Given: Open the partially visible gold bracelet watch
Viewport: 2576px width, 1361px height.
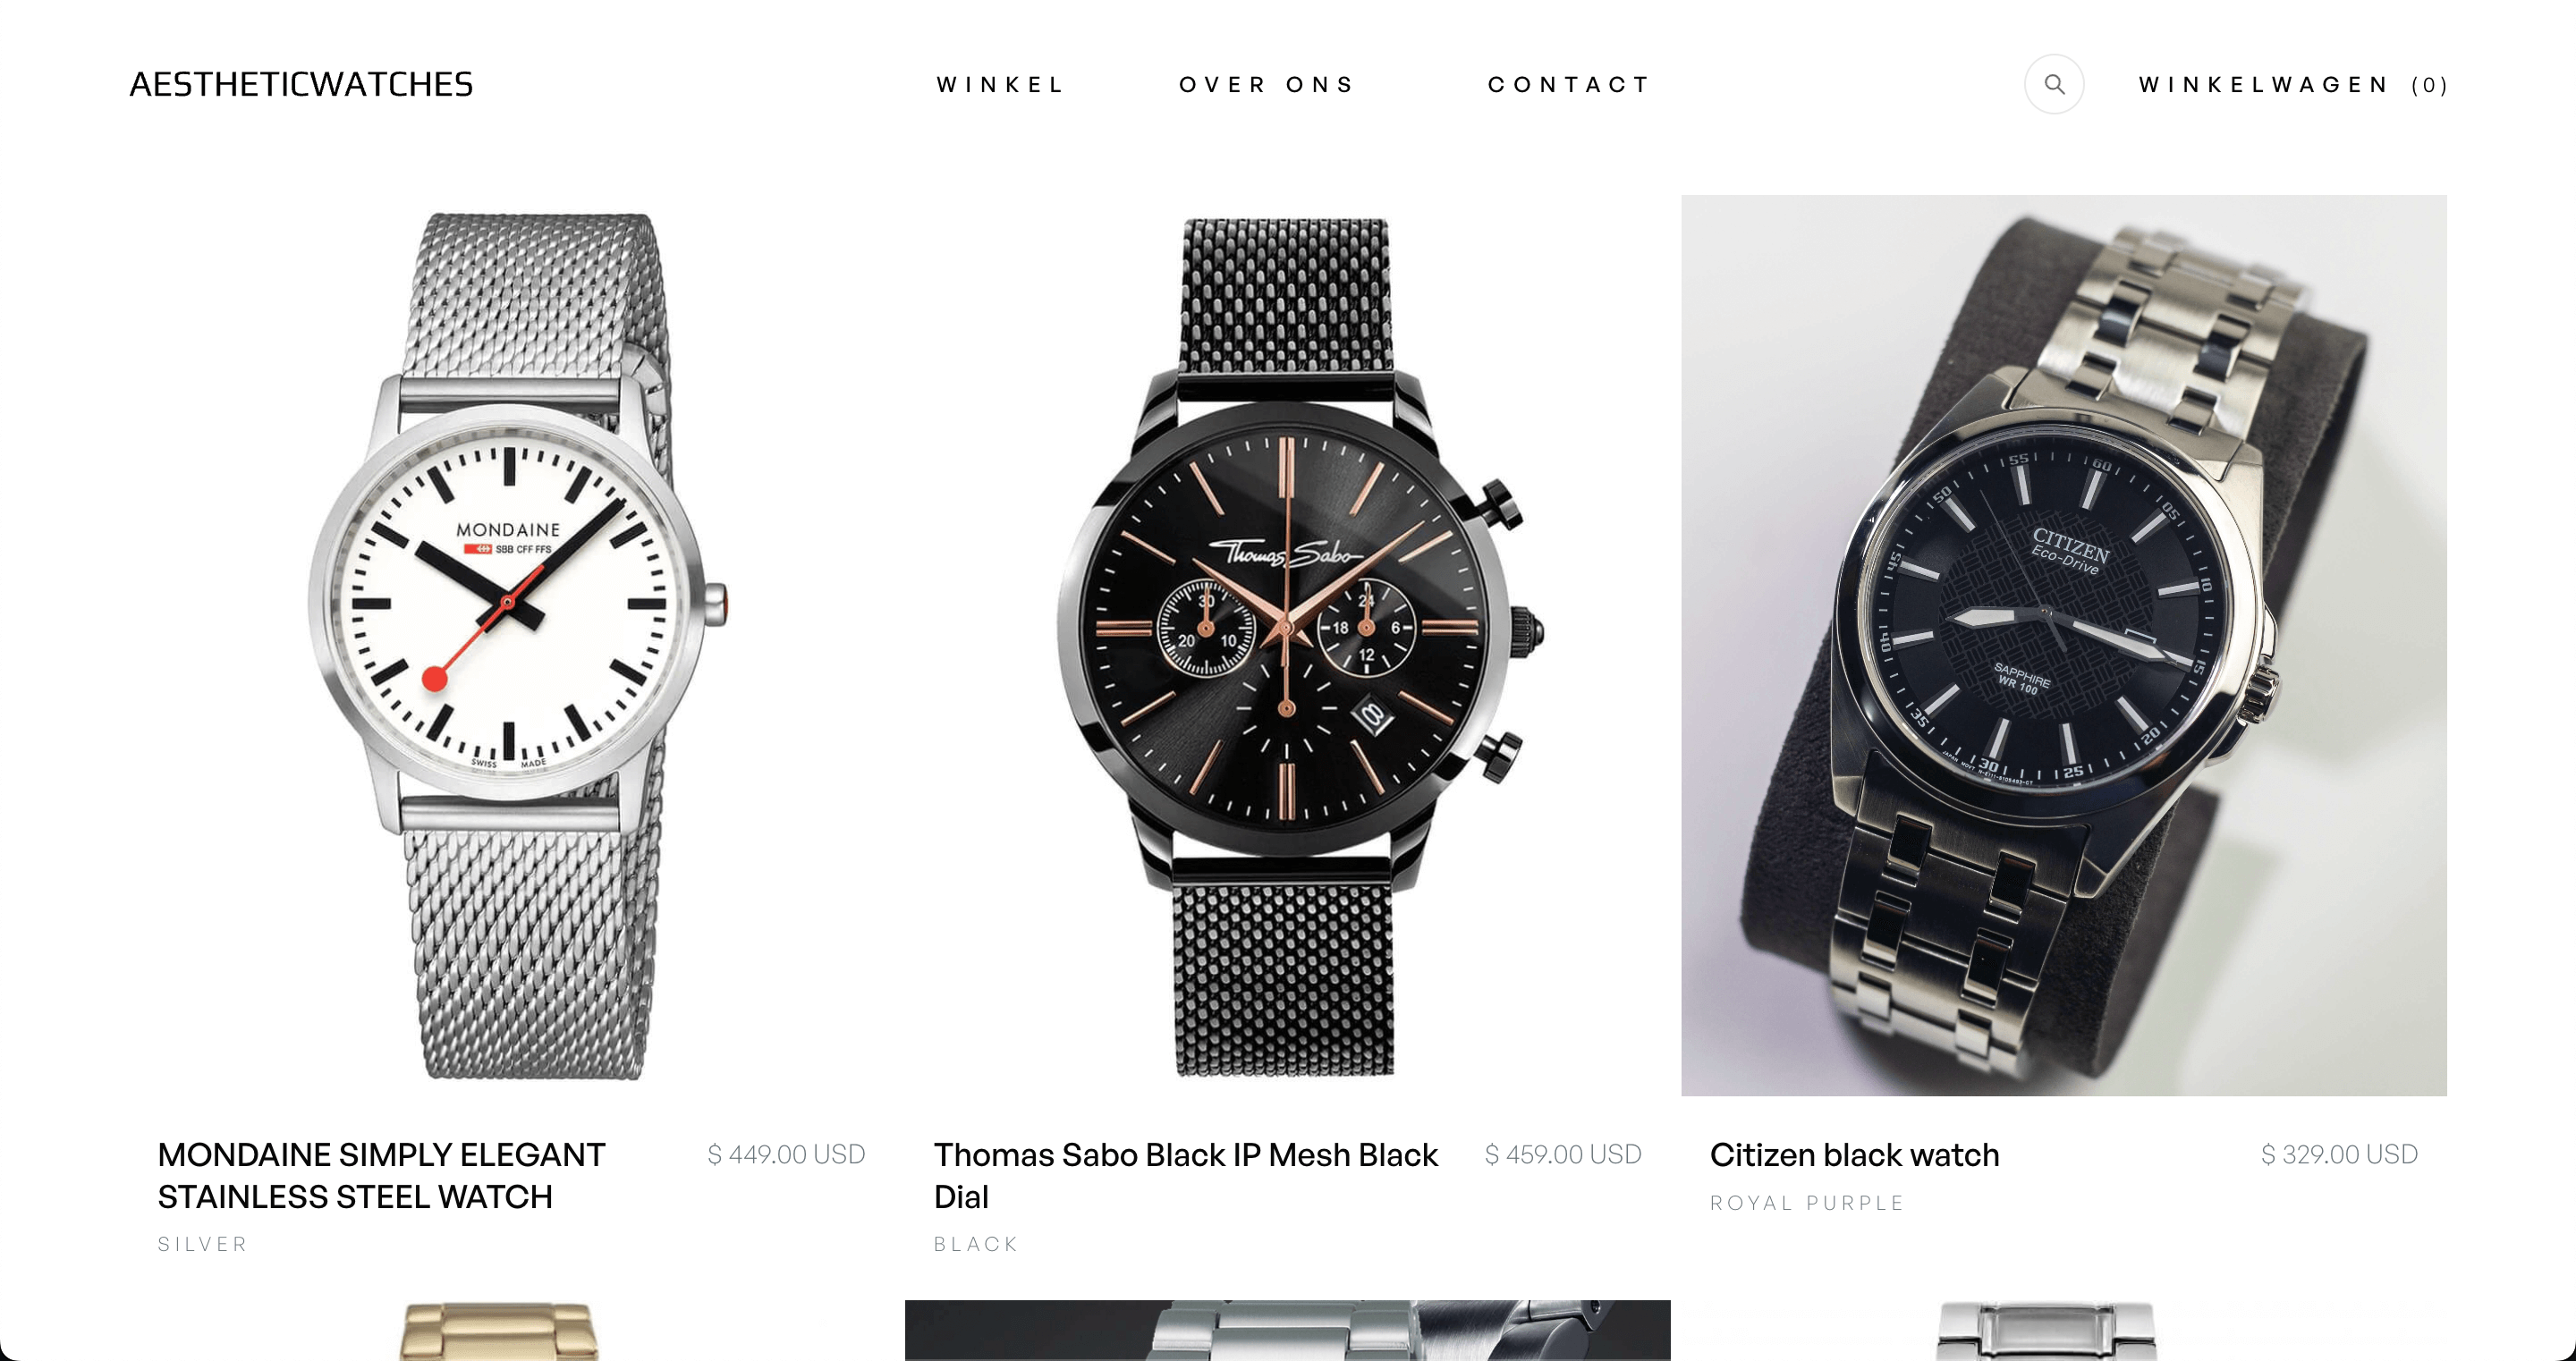Looking at the screenshot, I should pyautogui.click(x=500, y=1331).
